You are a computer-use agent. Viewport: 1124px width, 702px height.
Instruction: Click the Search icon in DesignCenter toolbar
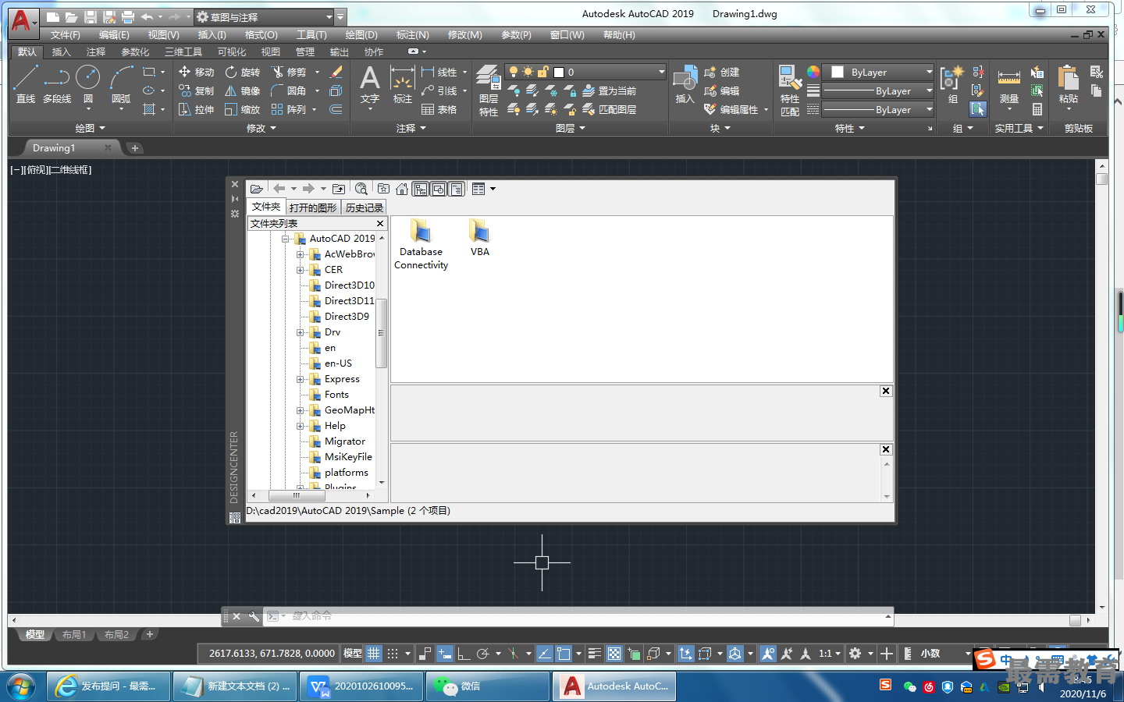[361, 189]
